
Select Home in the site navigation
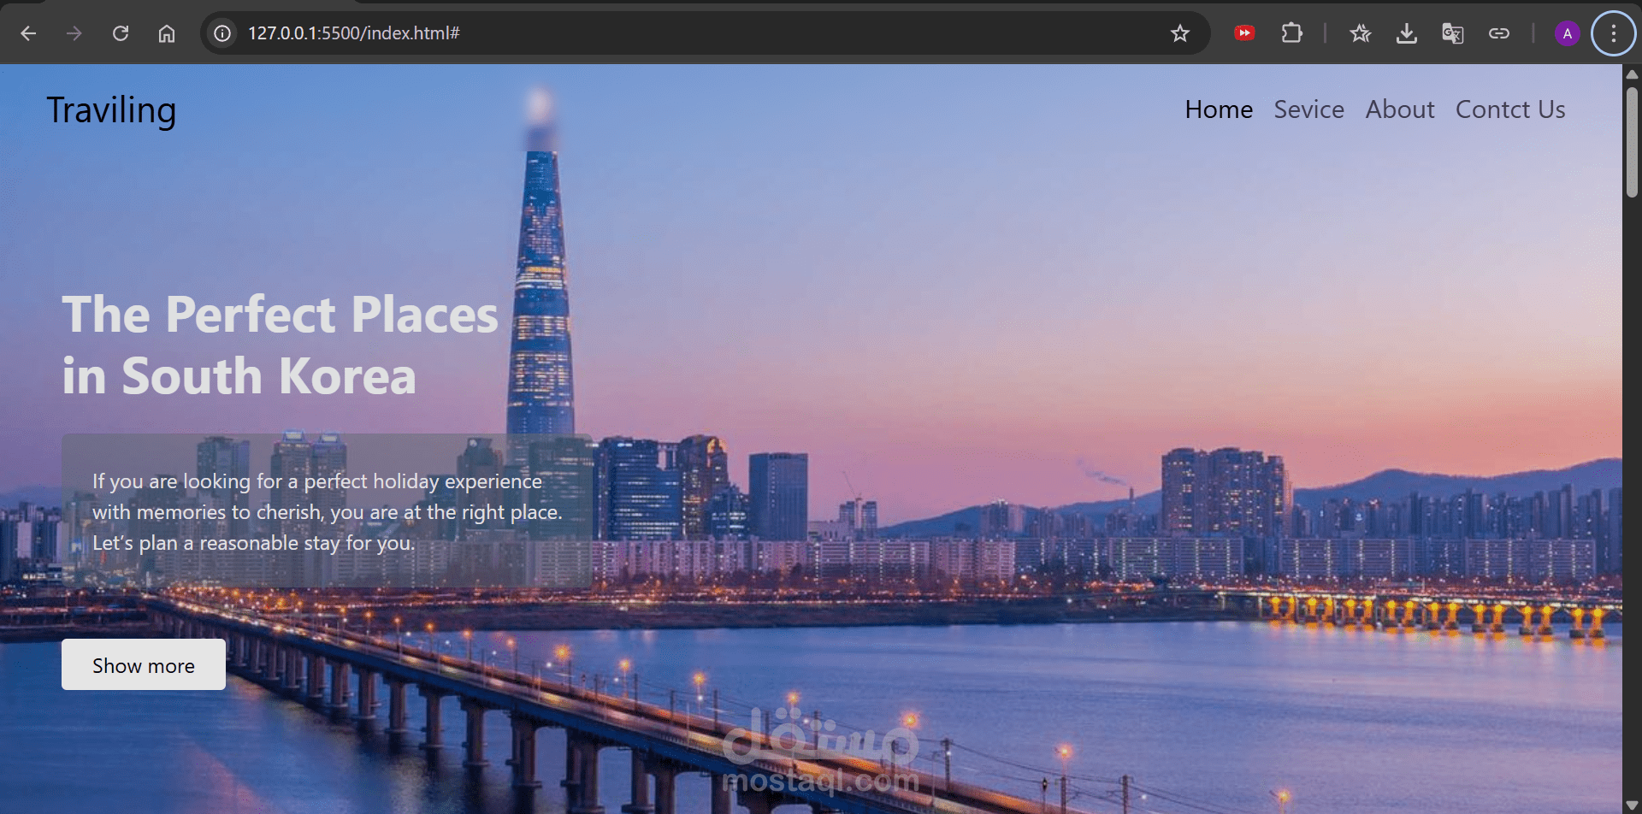point(1218,109)
